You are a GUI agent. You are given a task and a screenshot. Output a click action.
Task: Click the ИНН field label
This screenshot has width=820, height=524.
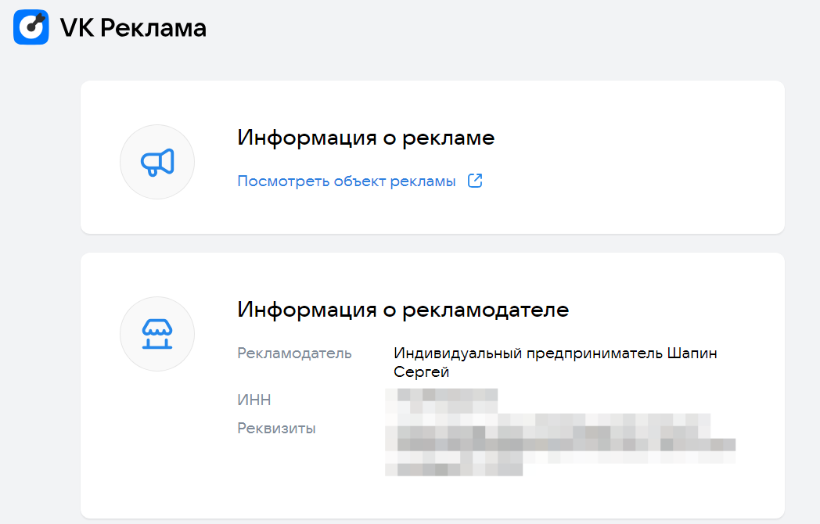[x=254, y=400]
